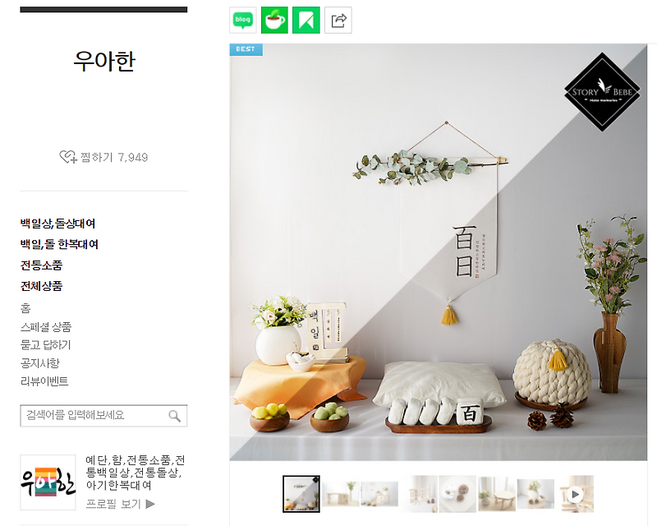Click the green Keep bookmark icon
Image resolution: width=657 pixels, height=526 pixels.
[306, 20]
